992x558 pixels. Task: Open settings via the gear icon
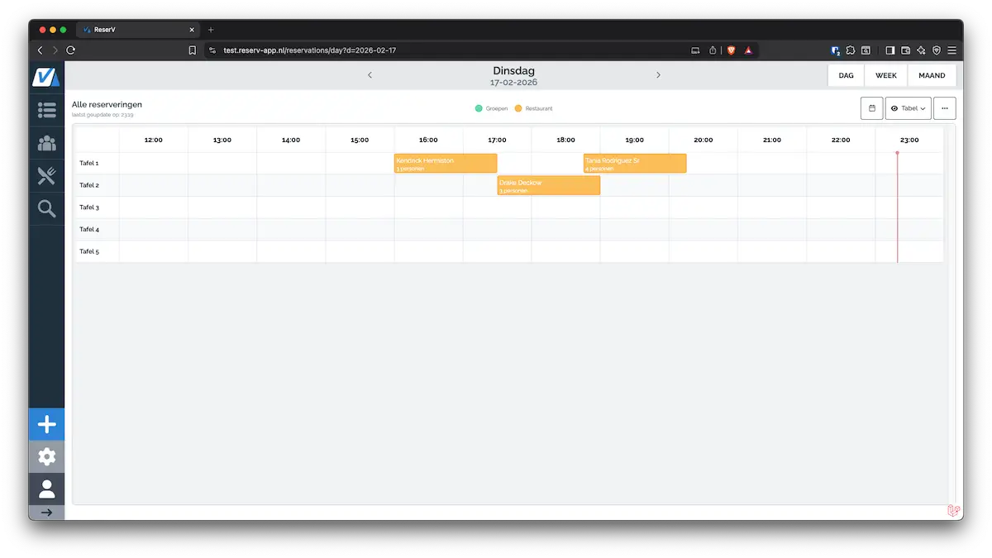(47, 456)
